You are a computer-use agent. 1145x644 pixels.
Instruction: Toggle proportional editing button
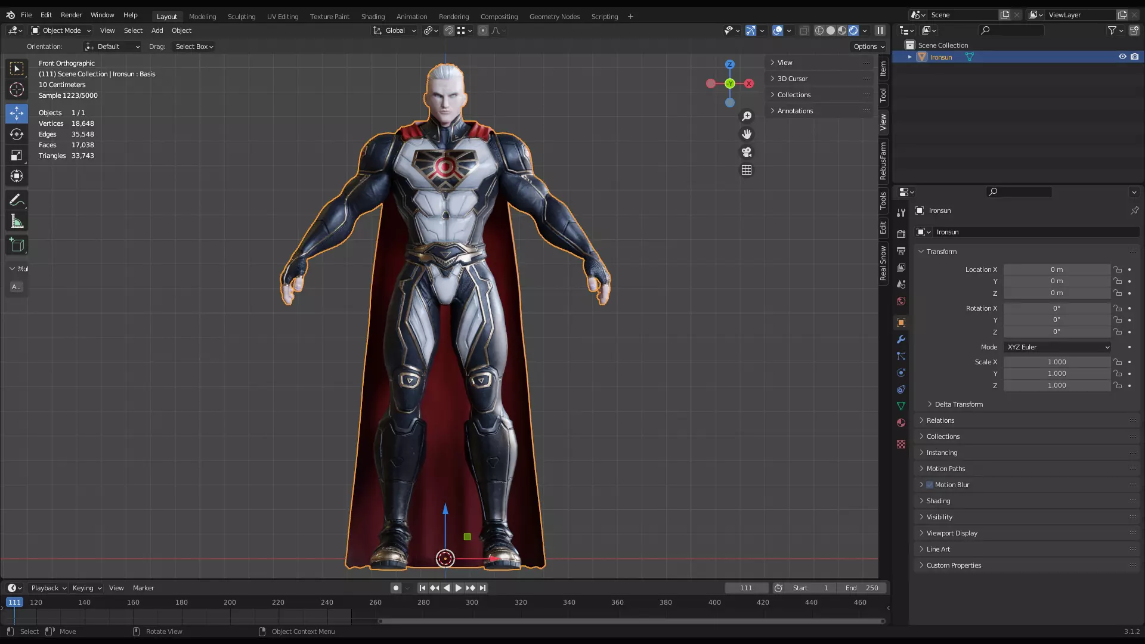(483, 30)
